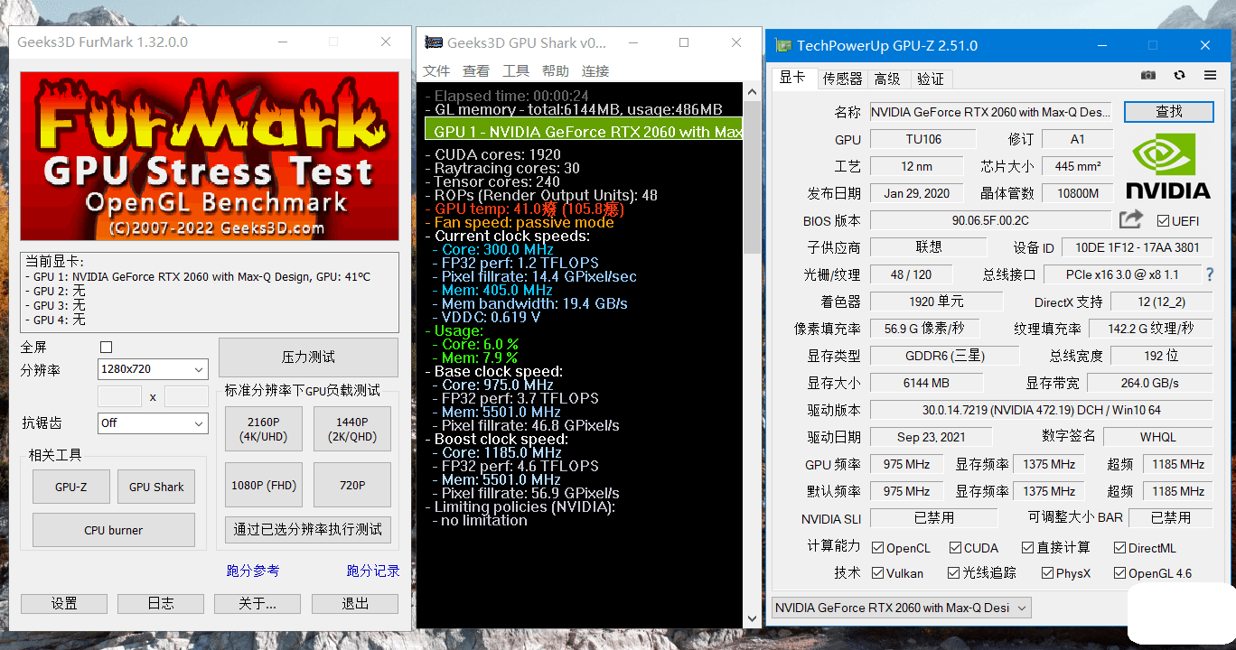Switch to the 传感器 tab
This screenshot has height=650, width=1236.
(843, 79)
